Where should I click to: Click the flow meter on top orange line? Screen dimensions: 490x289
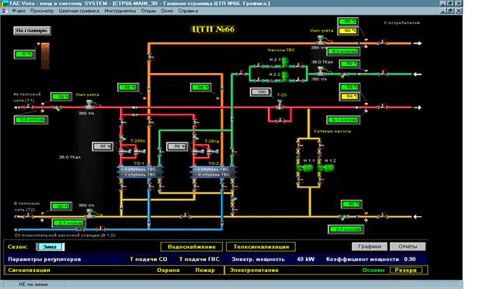[321, 40]
